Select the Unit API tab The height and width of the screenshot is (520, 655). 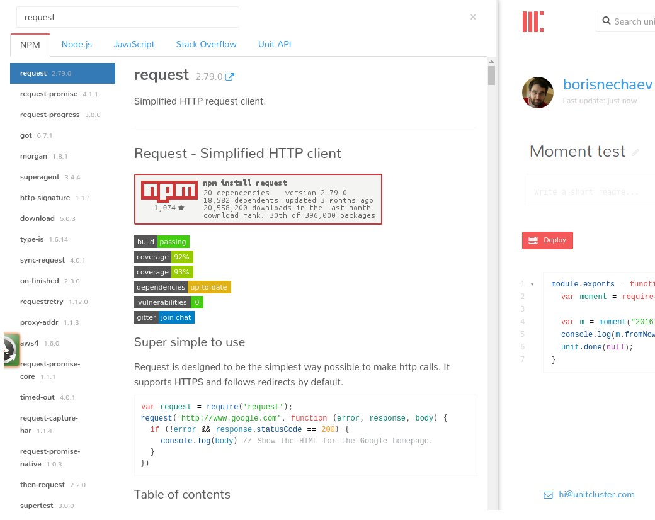(275, 44)
